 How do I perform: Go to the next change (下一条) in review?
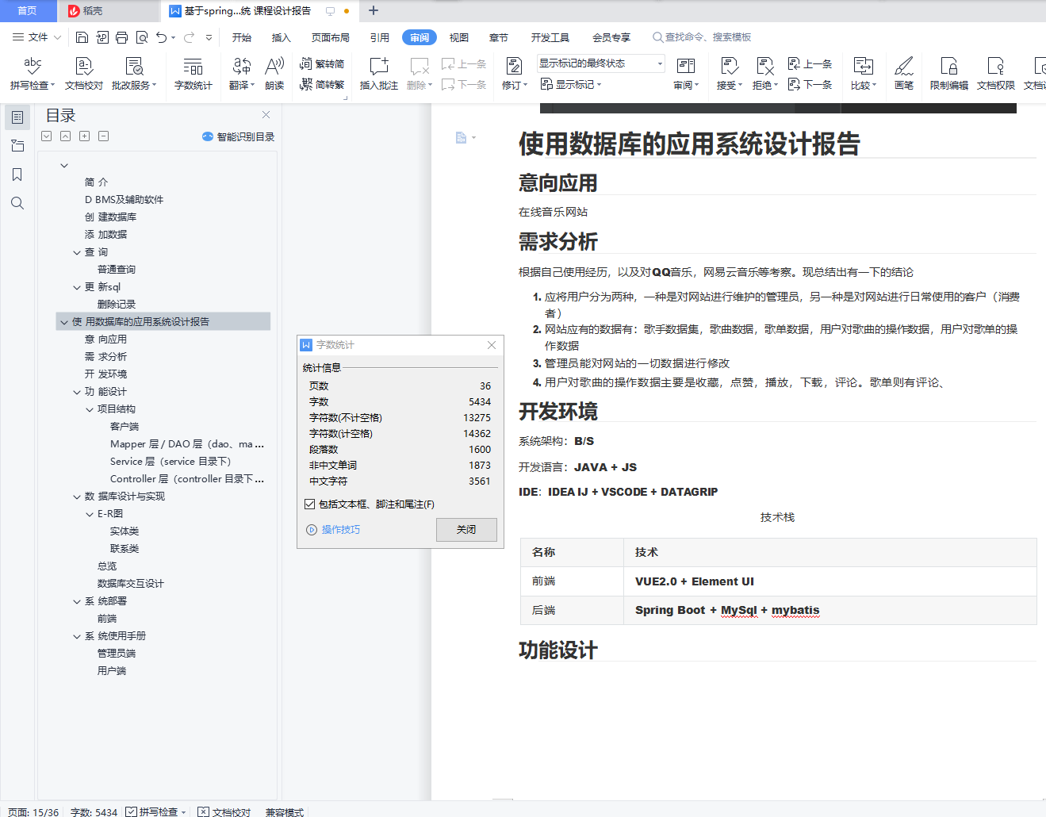point(810,84)
